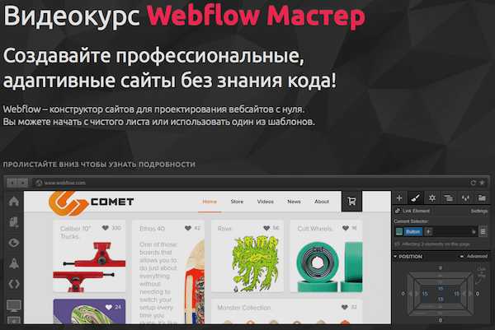The height and width of the screenshot is (330, 495).
Task: Like the Caliber 10" Trucks card heart
Action: click(106, 228)
